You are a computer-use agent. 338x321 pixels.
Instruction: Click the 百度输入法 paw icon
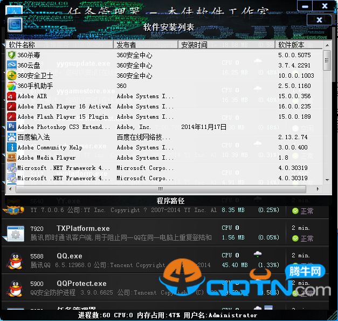tap(12, 137)
